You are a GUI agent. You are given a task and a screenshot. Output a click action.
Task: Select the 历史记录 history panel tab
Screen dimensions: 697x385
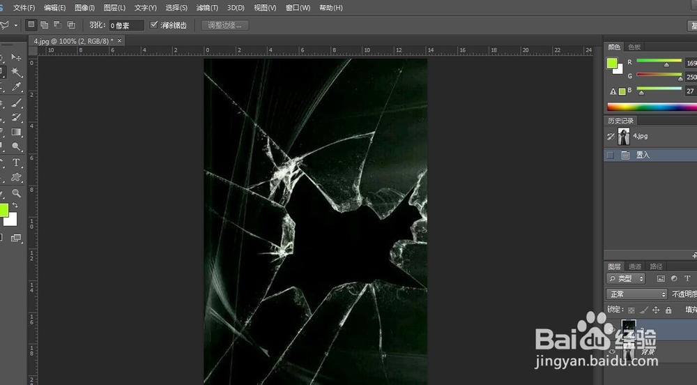[x=620, y=121]
